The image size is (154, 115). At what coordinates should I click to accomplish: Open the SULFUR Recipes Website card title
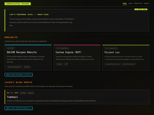(22, 52)
